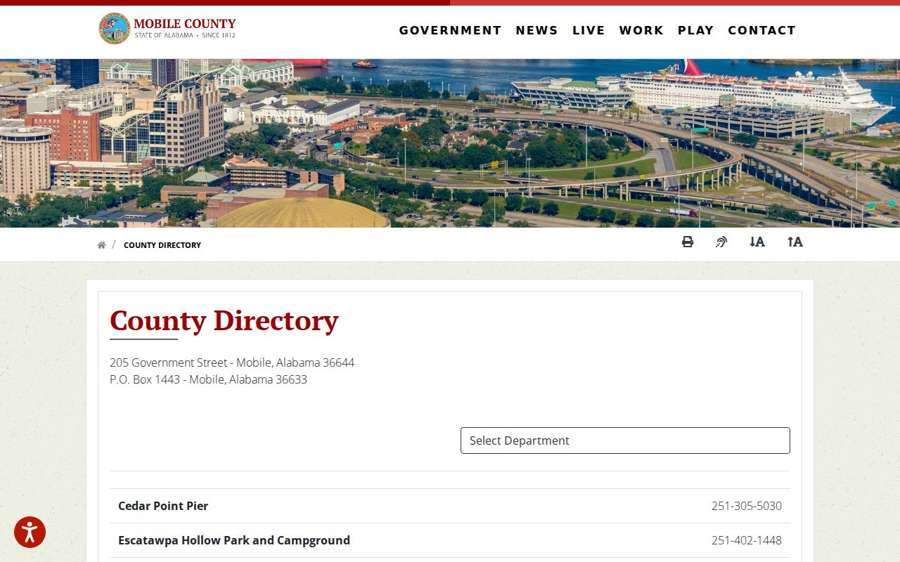Screen dimensions: 900x562
Task: Open the Live menu
Action: (x=589, y=30)
